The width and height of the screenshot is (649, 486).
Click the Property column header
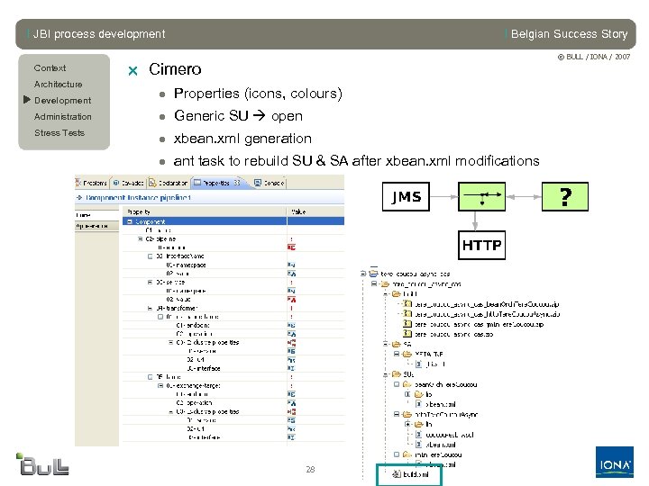pos(205,211)
